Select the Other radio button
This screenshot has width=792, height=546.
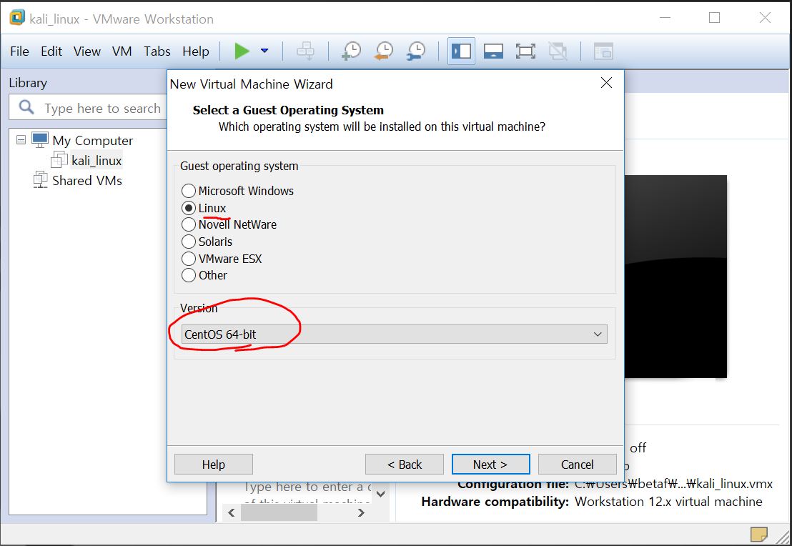point(189,275)
